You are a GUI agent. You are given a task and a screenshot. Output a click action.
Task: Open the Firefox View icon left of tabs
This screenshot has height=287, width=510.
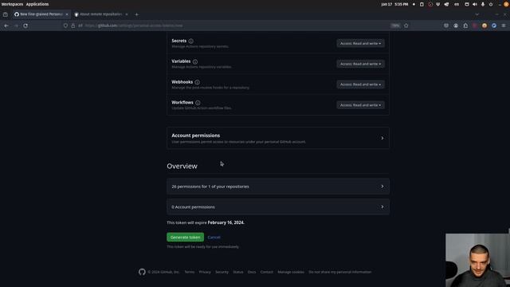click(x=6, y=14)
